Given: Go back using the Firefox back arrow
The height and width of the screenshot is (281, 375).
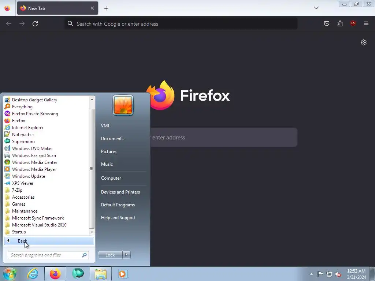Looking at the screenshot, I should coord(9,24).
